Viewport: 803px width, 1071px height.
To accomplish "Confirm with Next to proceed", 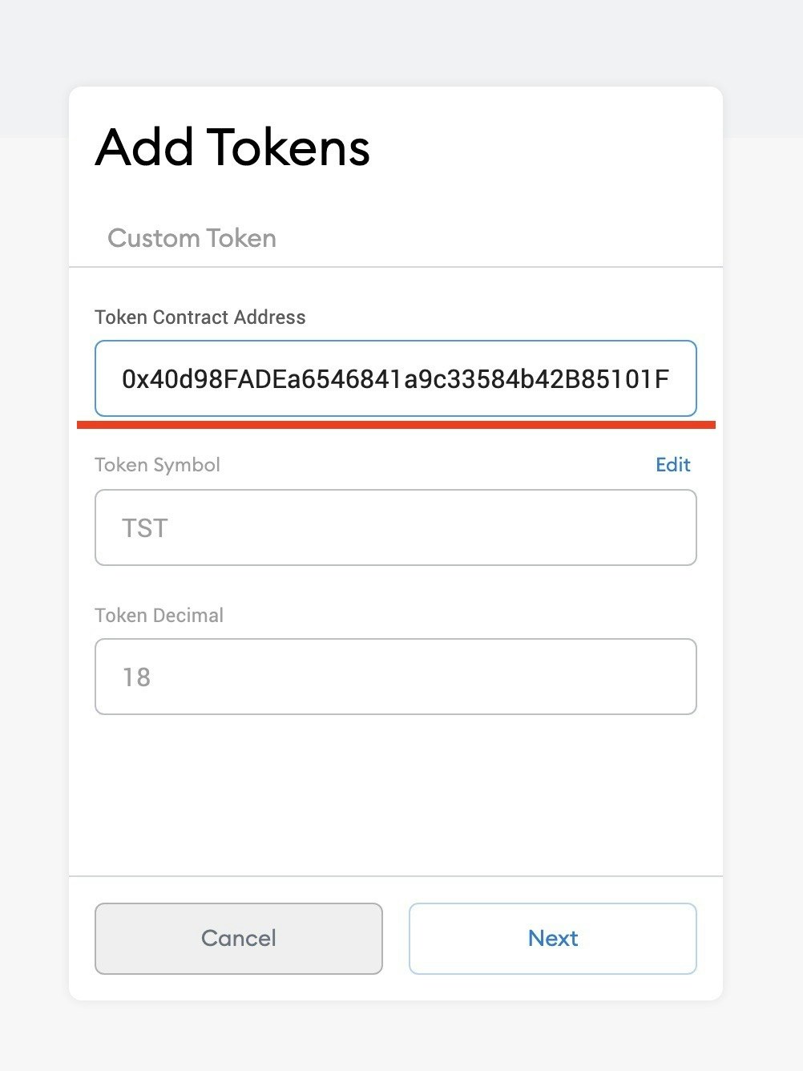I will [552, 938].
